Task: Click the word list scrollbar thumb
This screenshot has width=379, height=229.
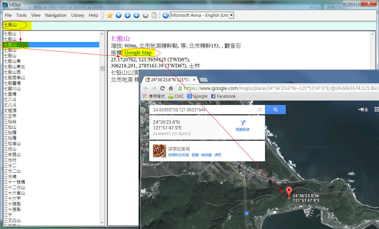Action: click(102, 69)
